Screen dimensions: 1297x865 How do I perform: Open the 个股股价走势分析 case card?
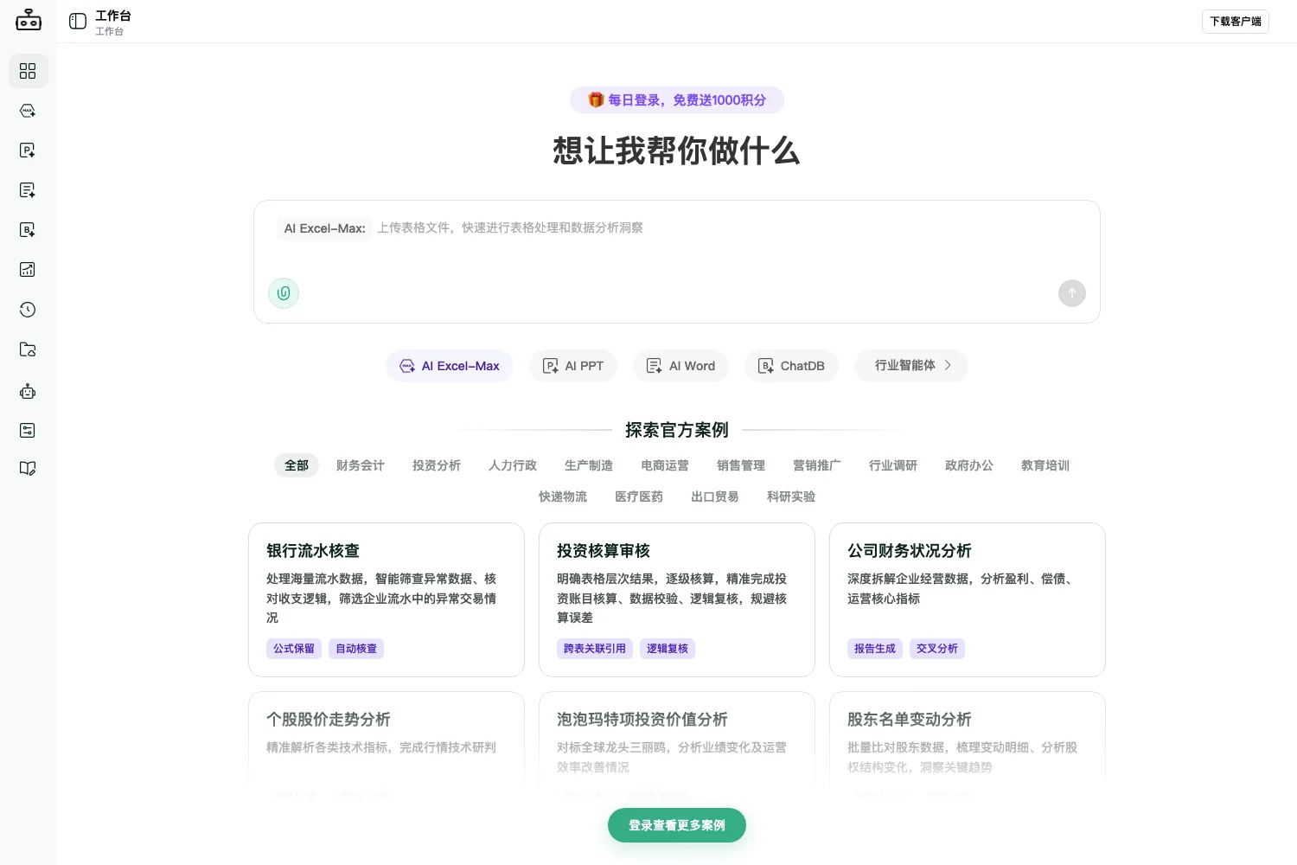click(387, 744)
